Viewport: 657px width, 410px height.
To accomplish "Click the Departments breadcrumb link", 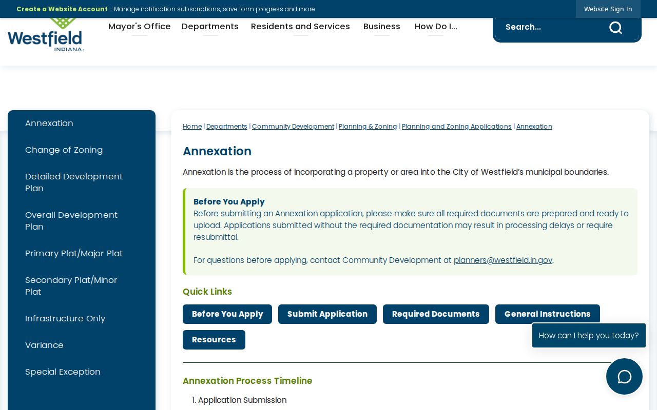I will tap(227, 127).
